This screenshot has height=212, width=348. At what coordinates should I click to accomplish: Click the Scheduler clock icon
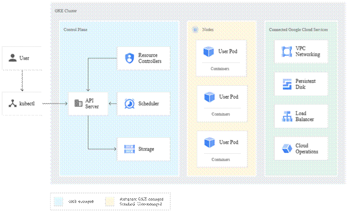pos(130,104)
